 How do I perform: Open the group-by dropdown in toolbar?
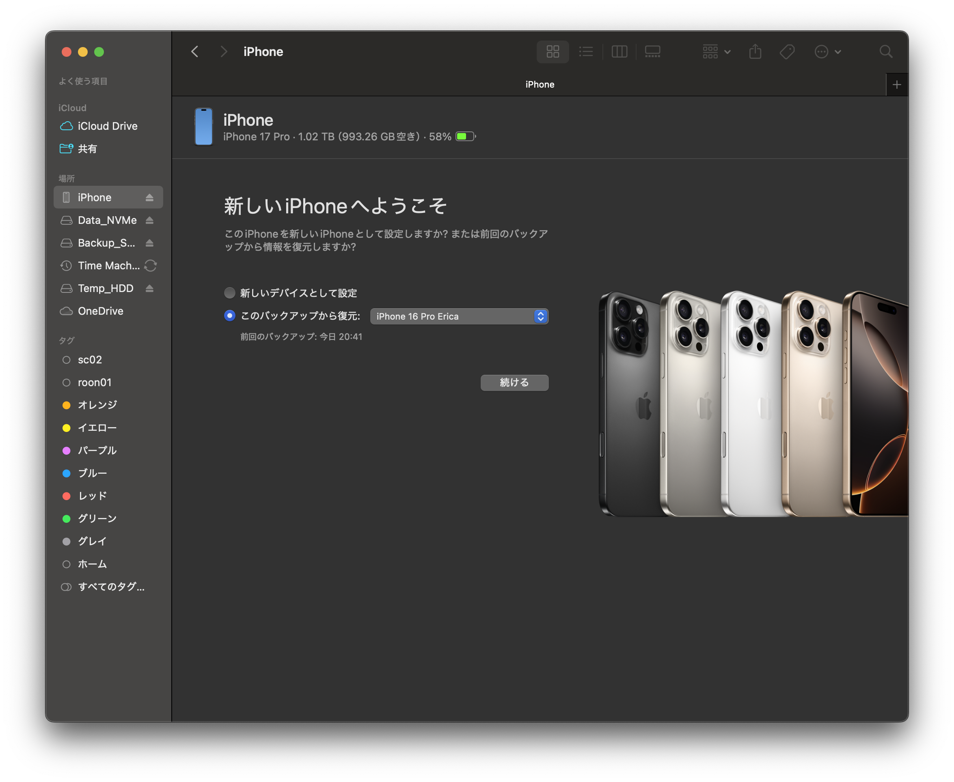[x=716, y=52]
